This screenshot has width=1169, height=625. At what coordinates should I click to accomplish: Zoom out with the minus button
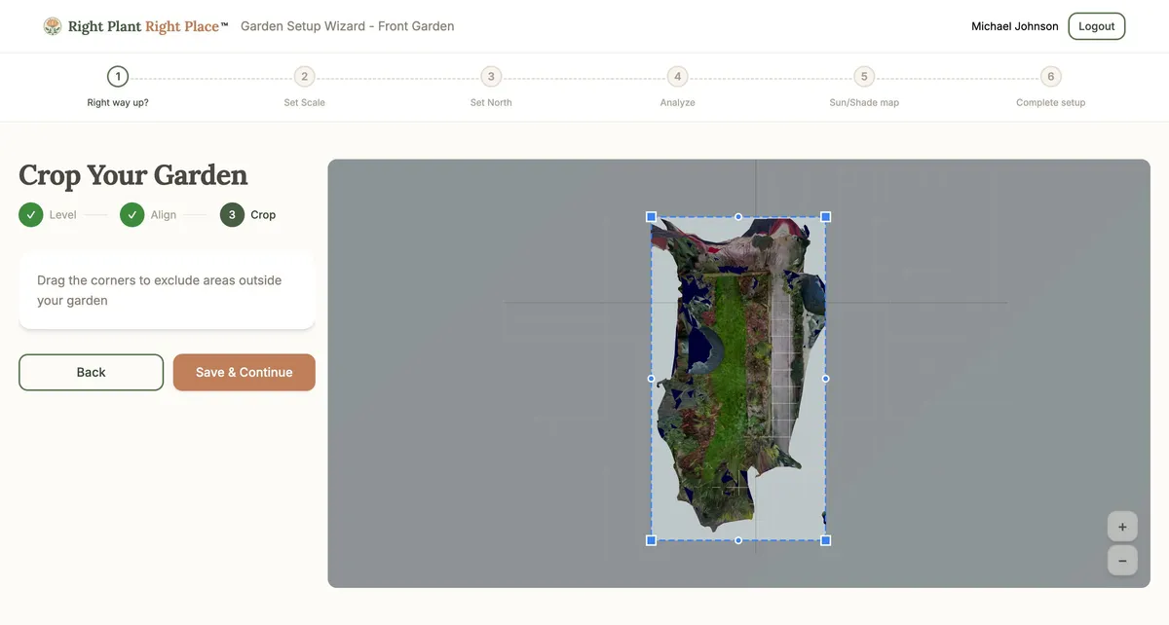coord(1122,561)
